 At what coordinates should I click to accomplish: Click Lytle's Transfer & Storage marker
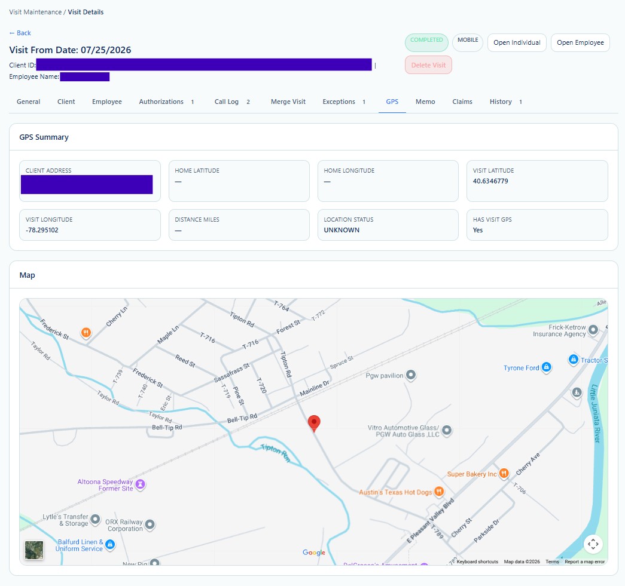pyautogui.click(x=95, y=519)
